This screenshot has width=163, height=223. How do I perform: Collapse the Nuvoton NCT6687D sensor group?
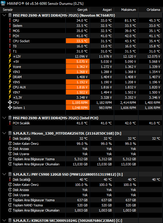pyautogui.click(x=5, y=15)
